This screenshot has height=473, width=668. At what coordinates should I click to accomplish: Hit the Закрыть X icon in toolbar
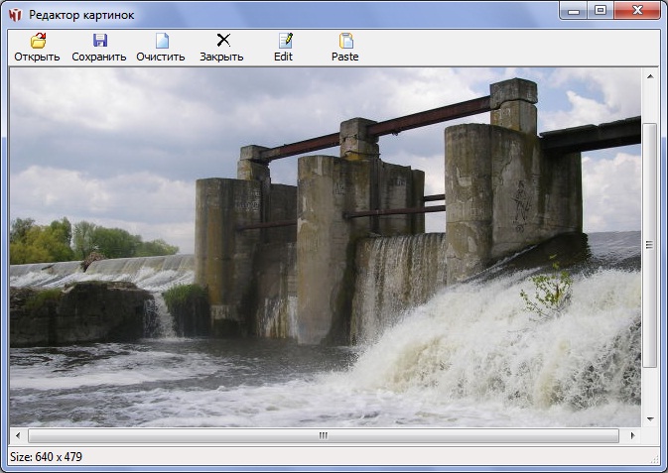pos(222,41)
